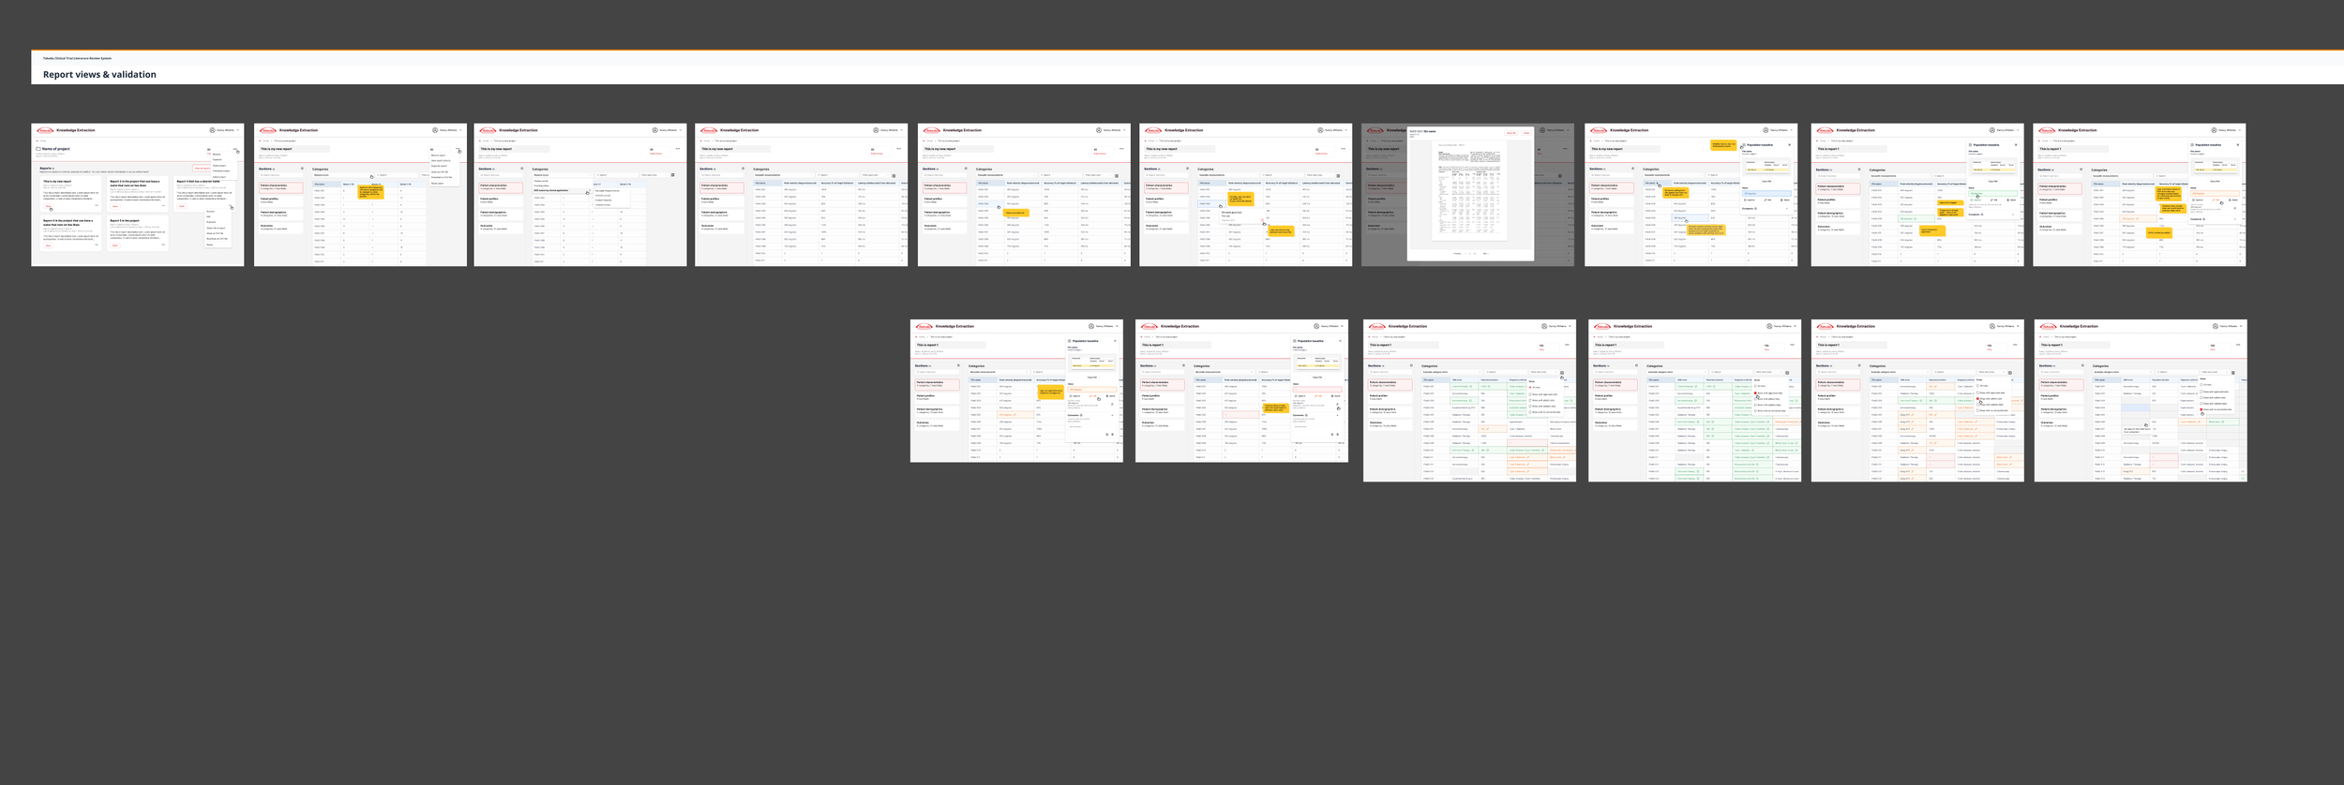Screen dimensions: 2344x785
Task: Click Open button on the 'Report 2' card
Action: (x=115, y=206)
